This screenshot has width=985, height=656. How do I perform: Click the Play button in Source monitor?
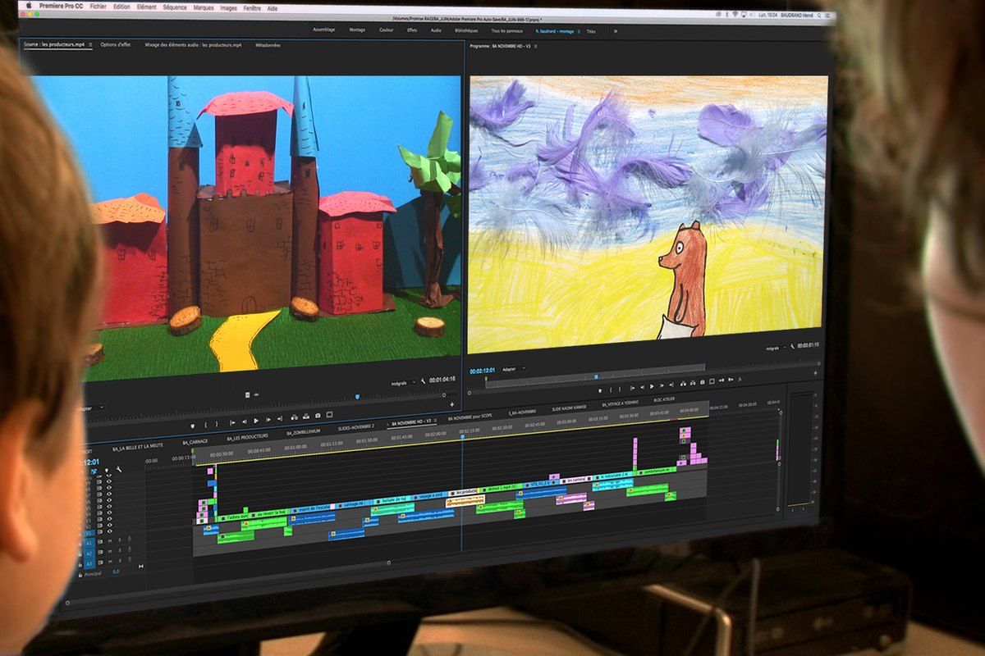point(256,421)
